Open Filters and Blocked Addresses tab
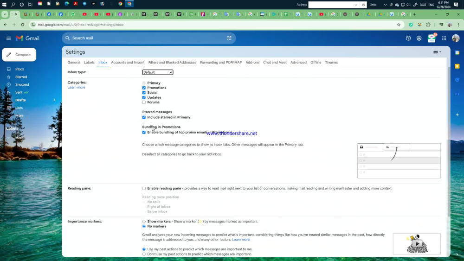The image size is (464, 261). tap(172, 63)
